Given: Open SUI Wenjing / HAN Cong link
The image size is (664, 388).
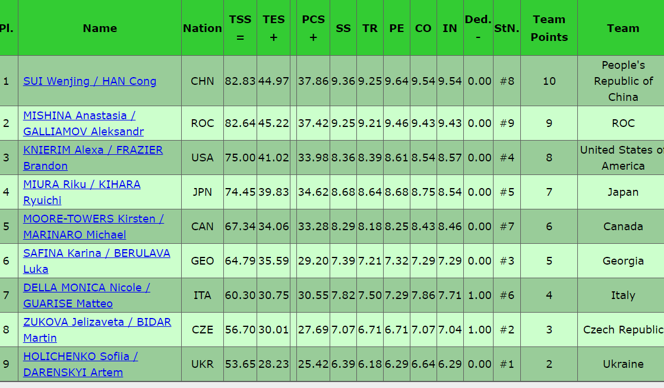Looking at the screenshot, I should pos(90,81).
